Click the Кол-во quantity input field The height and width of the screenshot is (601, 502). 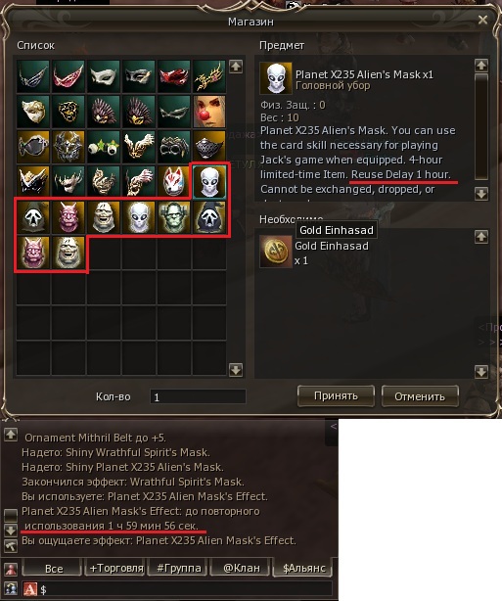pos(198,396)
